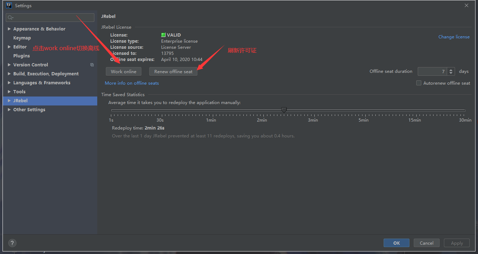This screenshot has width=478, height=254.
Task: Click the VALID license status text
Action: (174, 35)
